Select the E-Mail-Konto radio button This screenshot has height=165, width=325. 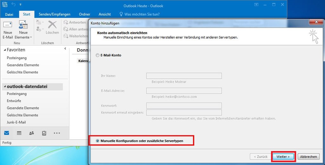click(97, 55)
